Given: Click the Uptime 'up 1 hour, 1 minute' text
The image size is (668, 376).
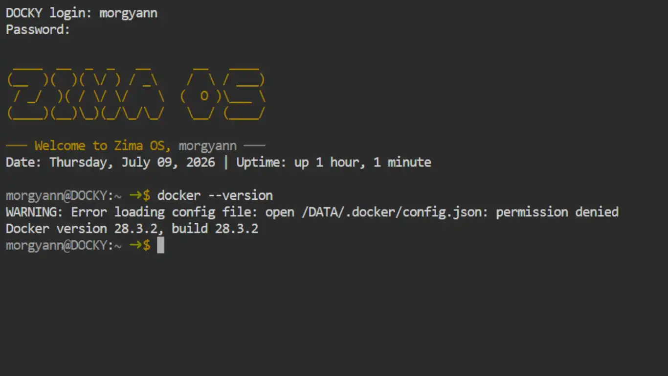Looking at the screenshot, I should (362, 162).
